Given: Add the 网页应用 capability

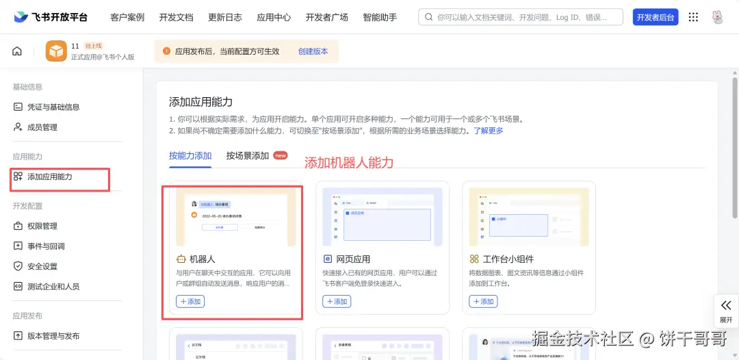Looking at the screenshot, I should pyautogui.click(x=337, y=302).
